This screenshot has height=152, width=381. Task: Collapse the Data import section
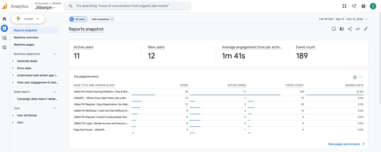pyautogui.click(x=55, y=92)
